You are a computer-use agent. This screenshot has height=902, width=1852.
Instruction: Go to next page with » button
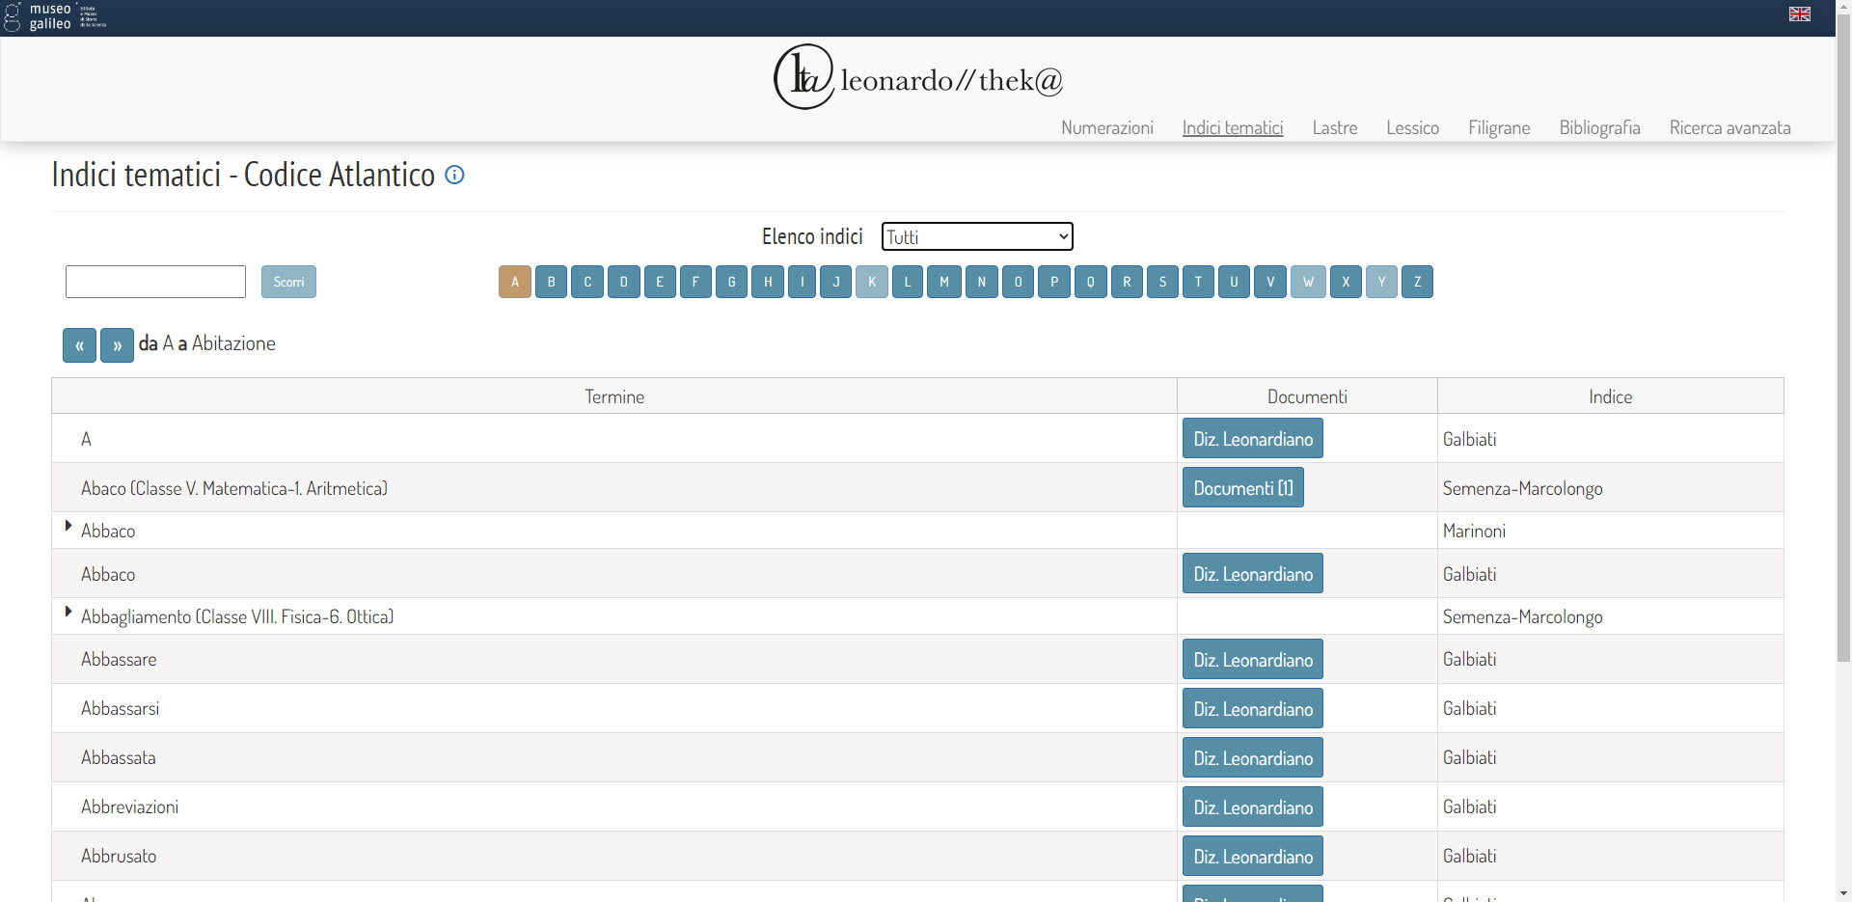coord(117,345)
